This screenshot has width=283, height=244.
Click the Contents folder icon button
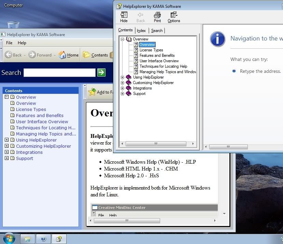pos(86,55)
